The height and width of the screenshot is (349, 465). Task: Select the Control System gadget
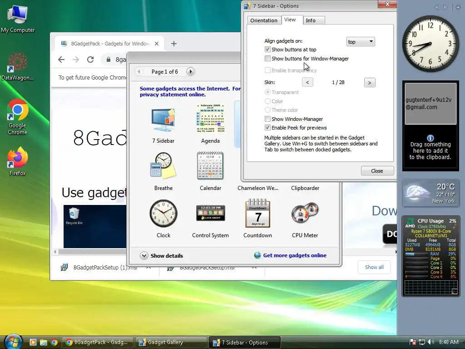(x=210, y=213)
